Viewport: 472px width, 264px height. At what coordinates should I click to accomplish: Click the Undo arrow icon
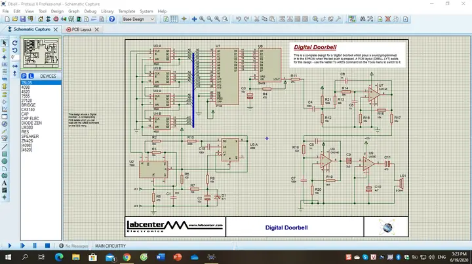(x=238, y=19)
